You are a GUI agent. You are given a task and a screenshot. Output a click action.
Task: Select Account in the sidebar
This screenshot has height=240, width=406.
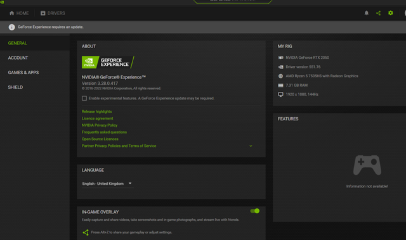pyautogui.click(x=18, y=58)
